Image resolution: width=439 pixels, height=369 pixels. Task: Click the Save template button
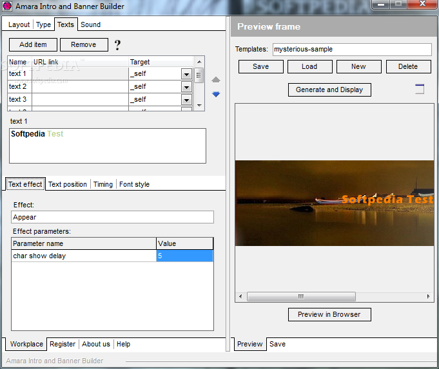(261, 66)
